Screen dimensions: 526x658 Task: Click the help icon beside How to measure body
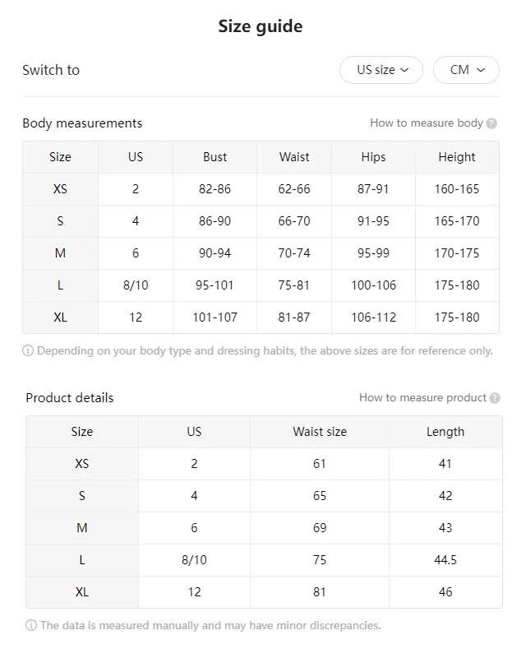click(x=491, y=123)
